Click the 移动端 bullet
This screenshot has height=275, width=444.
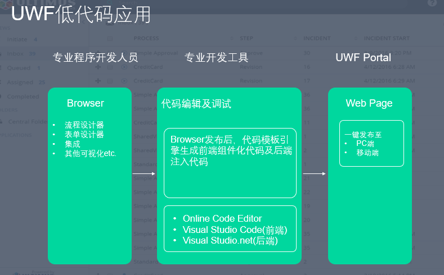[x=367, y=153]
